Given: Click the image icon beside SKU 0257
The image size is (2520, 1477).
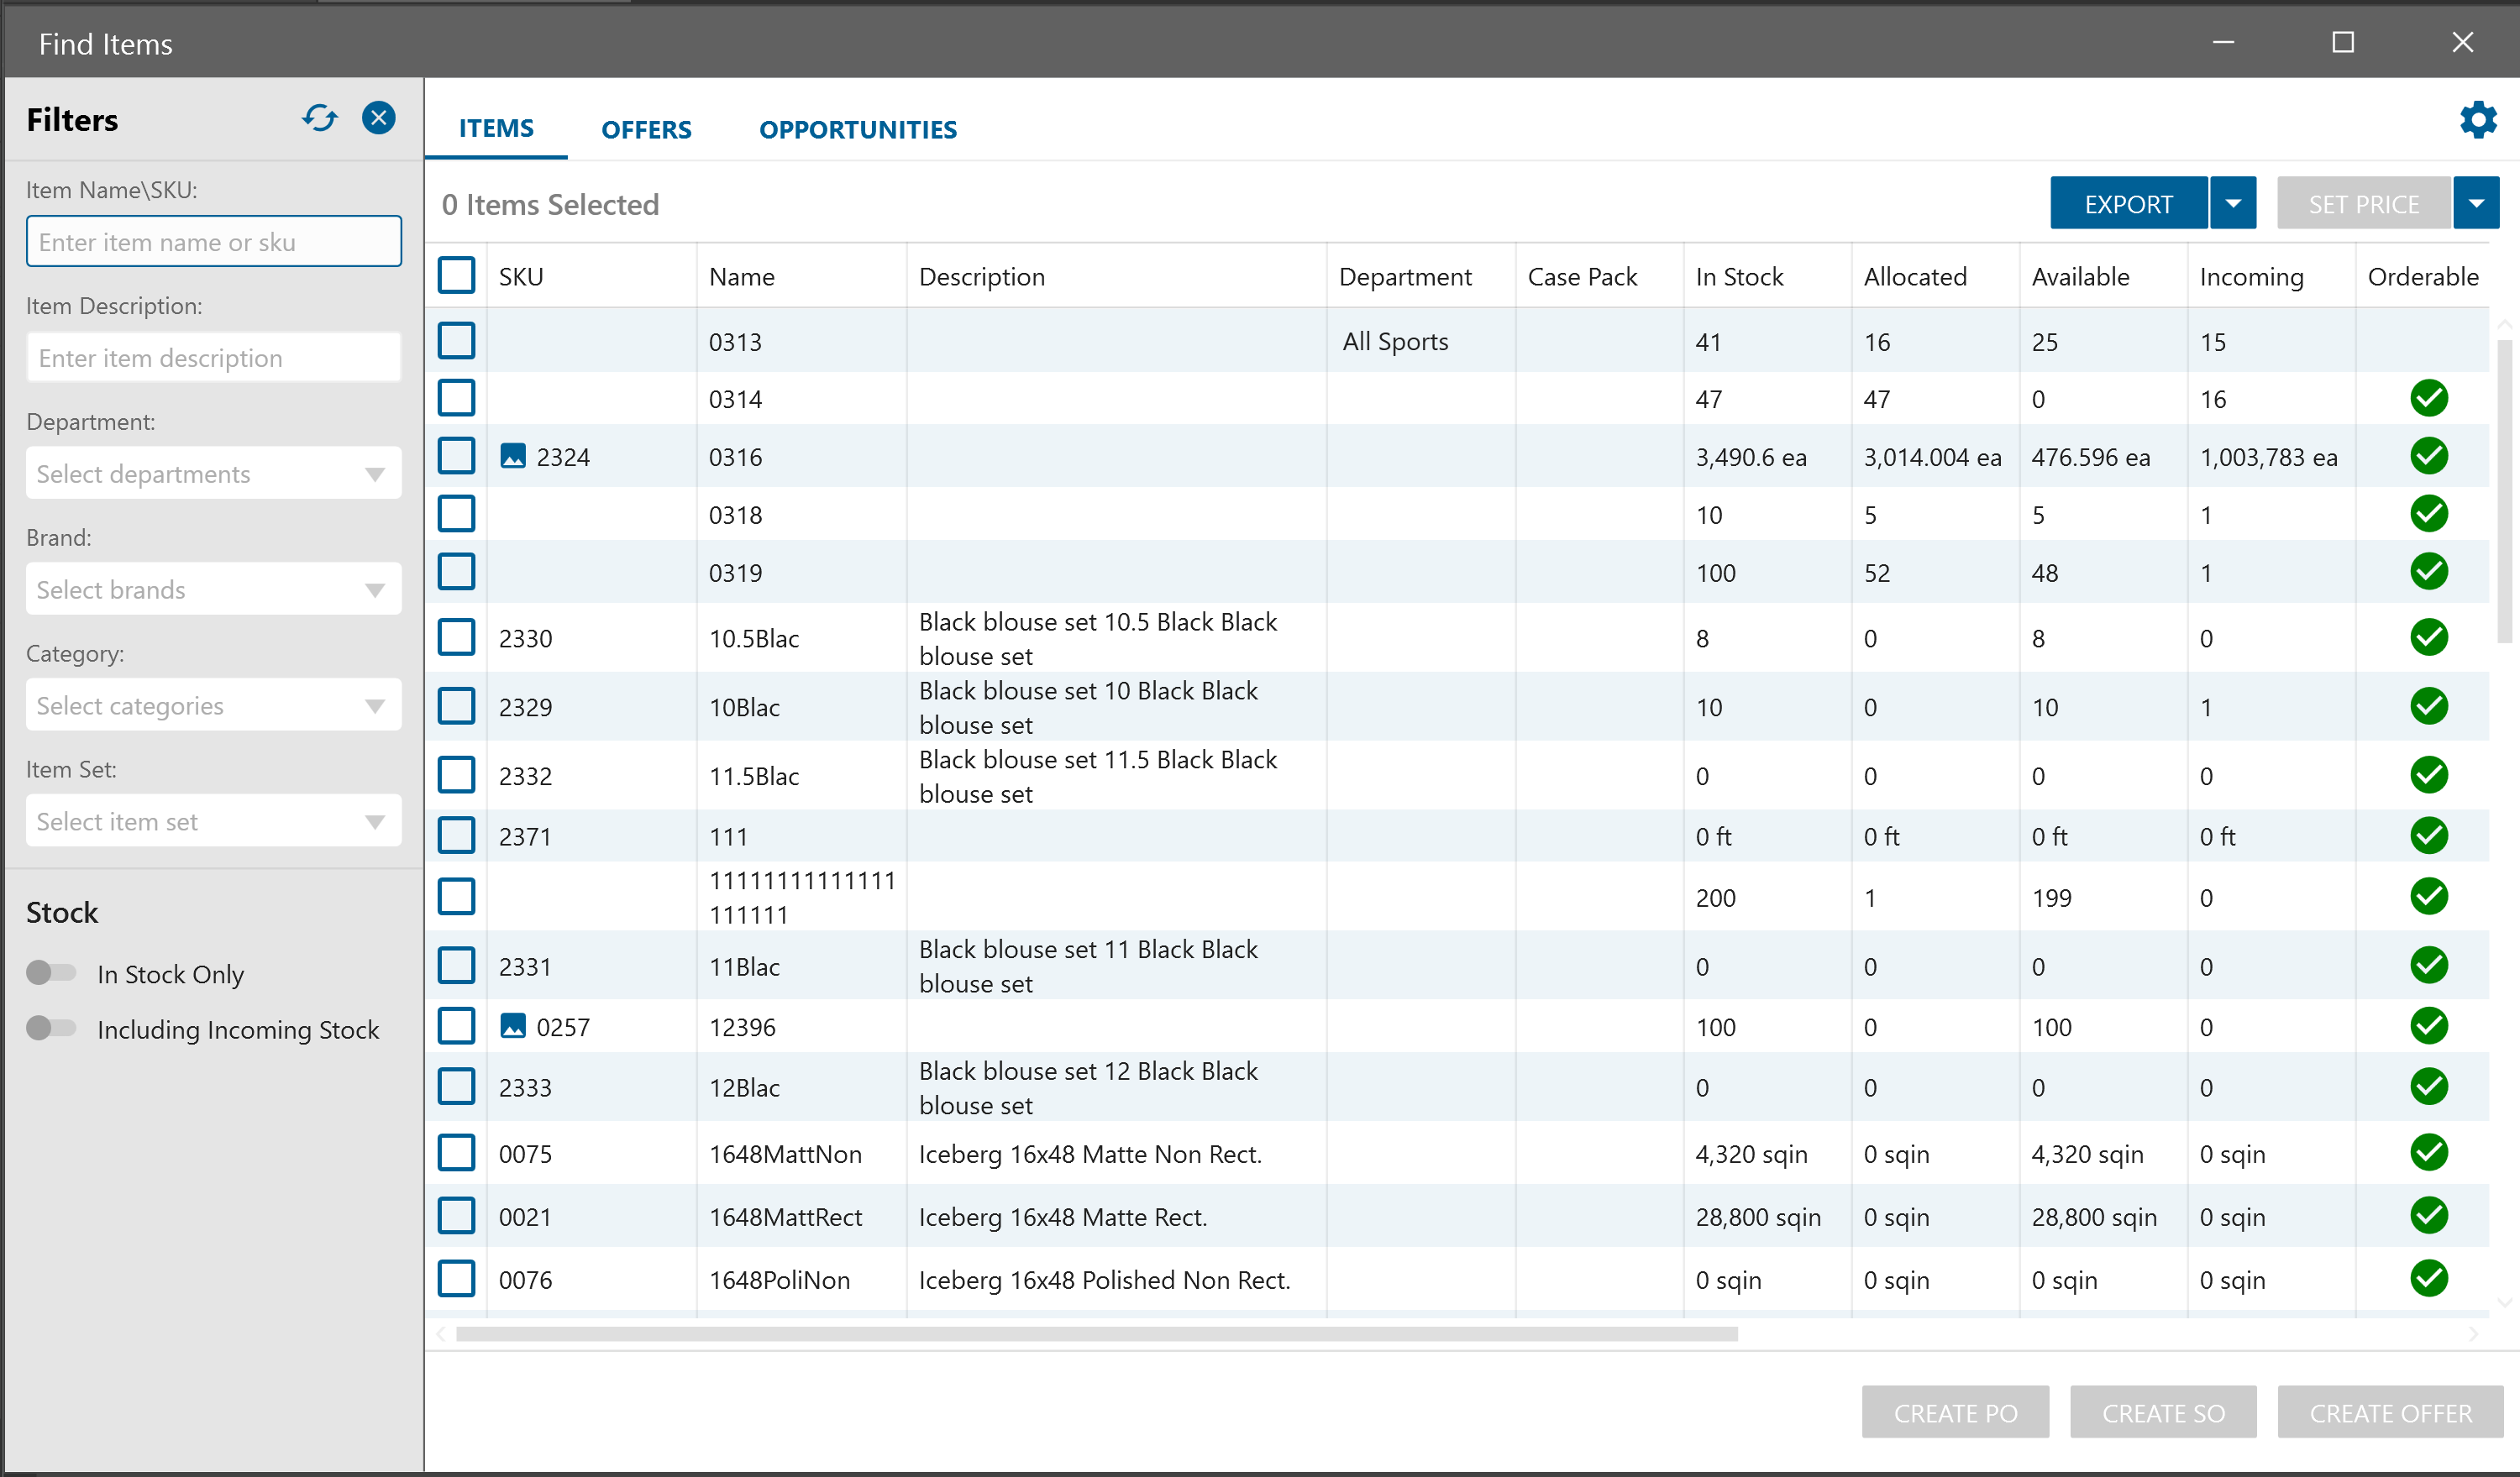Looking at the screenshot, I should pyautogui.click(x=513, y=1026).
